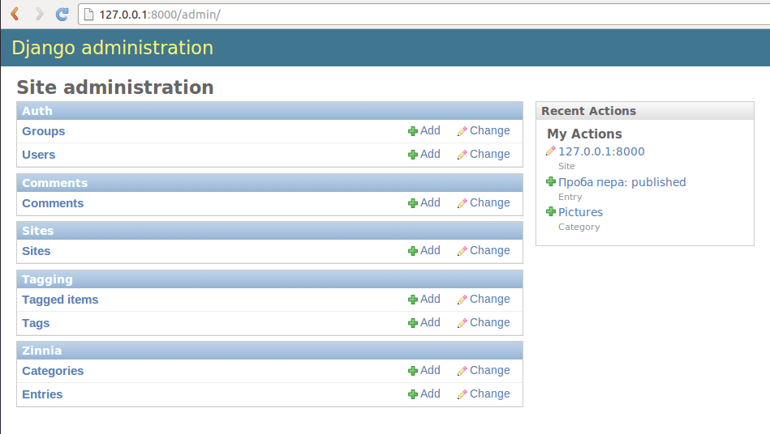Click the green plus icon for Users
This screenshot has height=434, width=770.
coord(413,155)
